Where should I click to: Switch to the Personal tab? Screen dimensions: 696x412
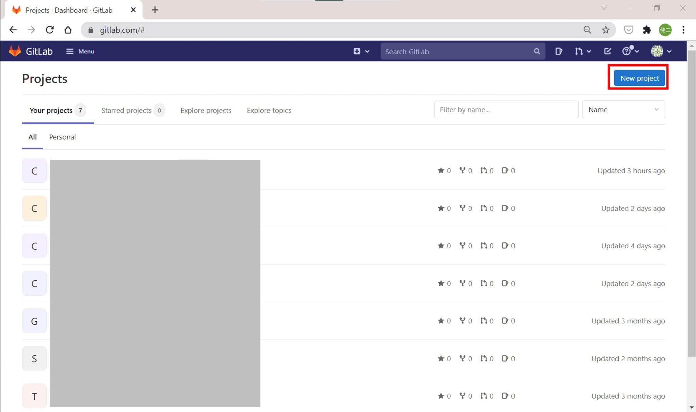62,137
